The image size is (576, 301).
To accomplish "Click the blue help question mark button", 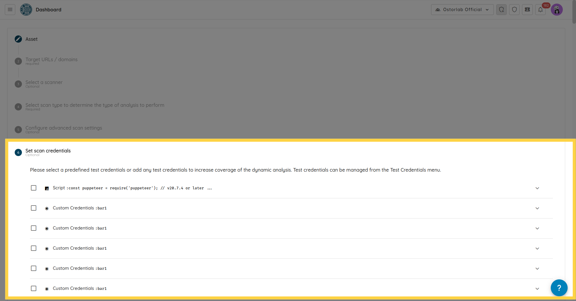I will 559,288.
